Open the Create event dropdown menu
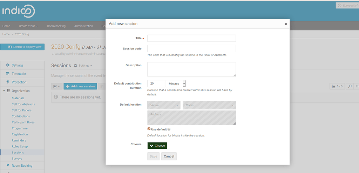The height and width of the screenshot is (173, 359). click(x=28, y=26)
